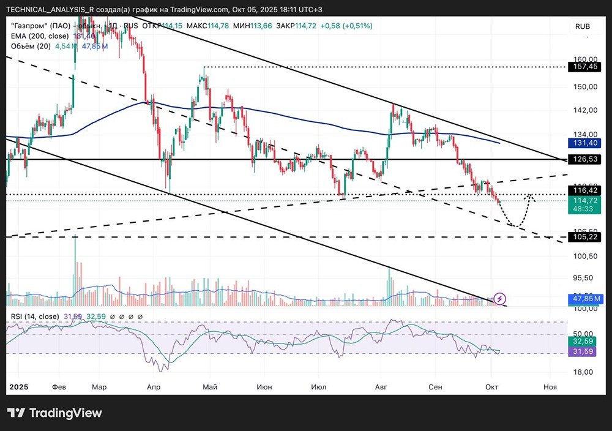Select the Авг month on time axis
The height and width of the screenshot is (431, 612).
[381, 387]
